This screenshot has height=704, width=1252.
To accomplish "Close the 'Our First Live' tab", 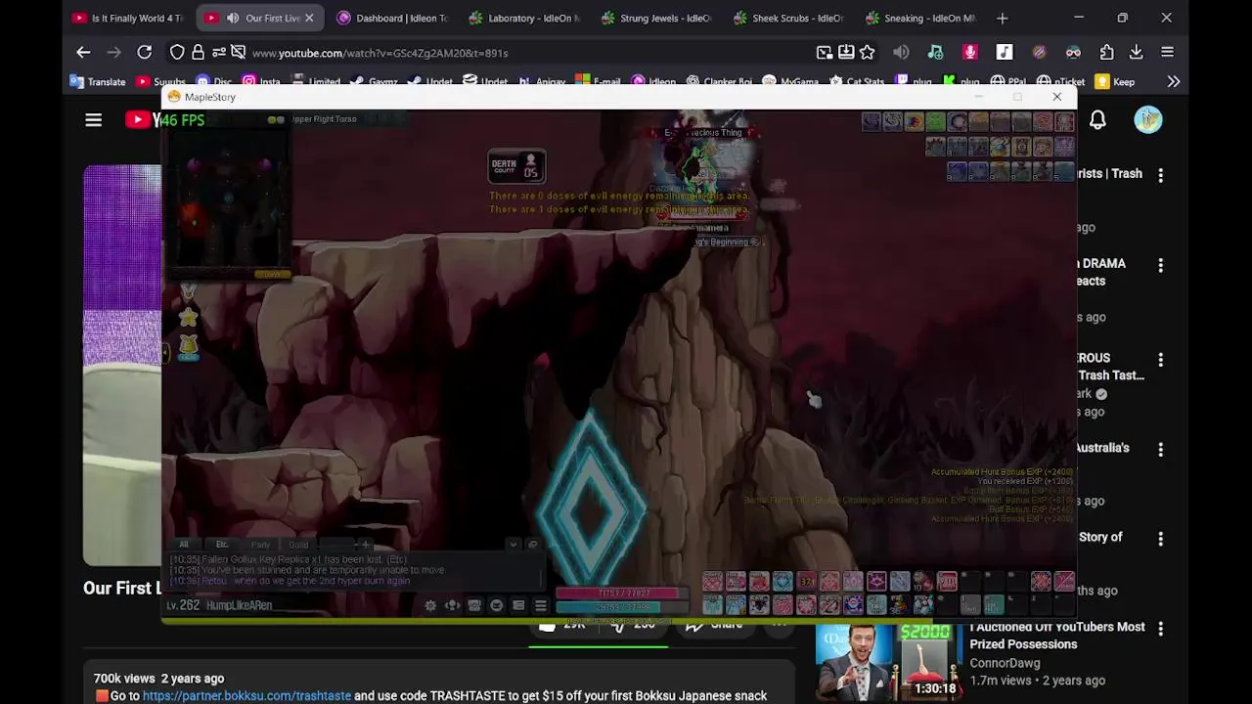I will click(x=309, y=19).
